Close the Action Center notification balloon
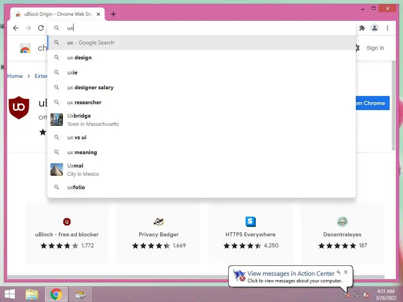403x302 pixels. click(346, 272)
